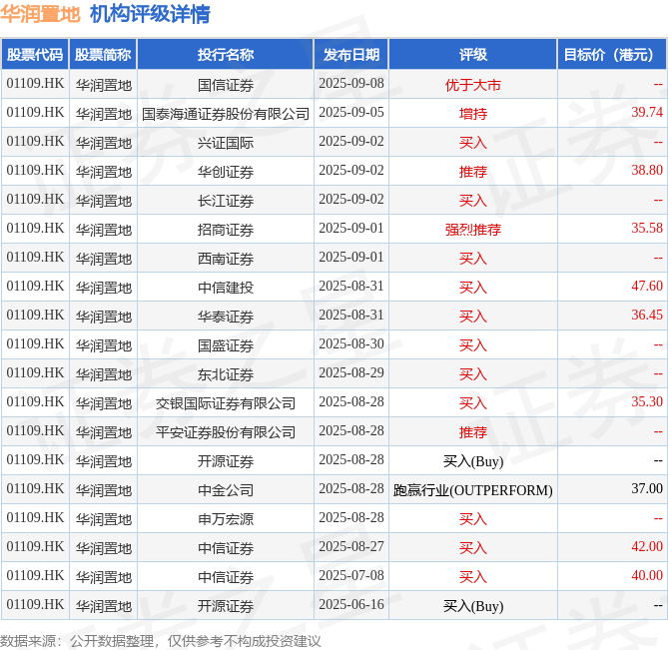
Task: Click the target price 40.00
Action: pos(647,575)
